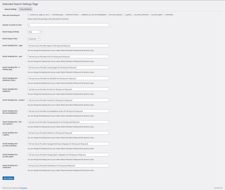This screenshot has height=190, width=225.
Task: Open the WordPress link in the footer
Action: pos(24,188)
